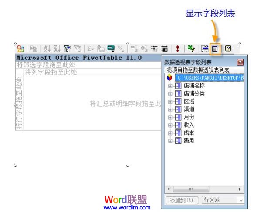This screenshot has width=254, height=212.
Task: Click the Copy toolbar icon
Action: click(34, 49)
